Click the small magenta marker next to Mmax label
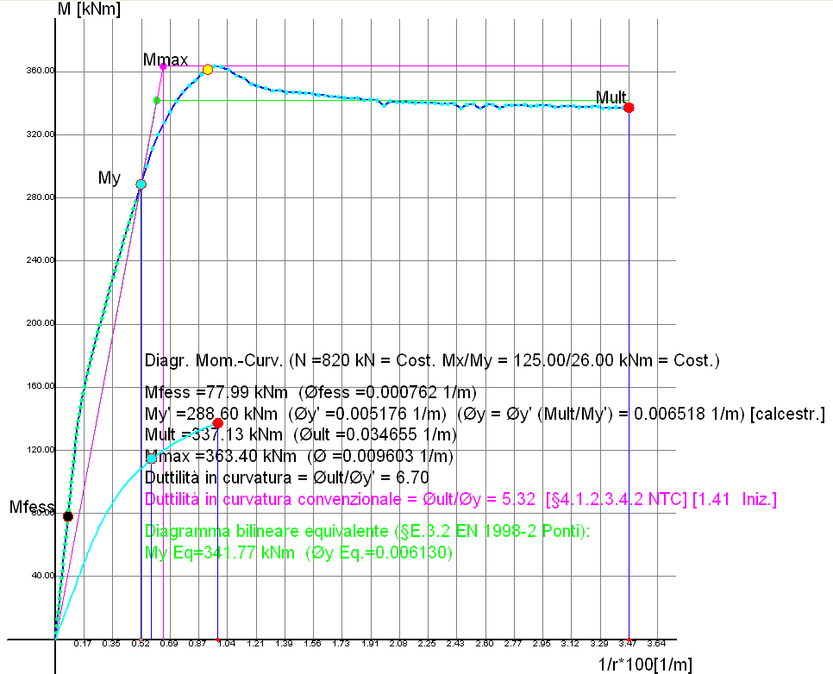This screenshot has width=833, height=674. (x=163, y=66)
